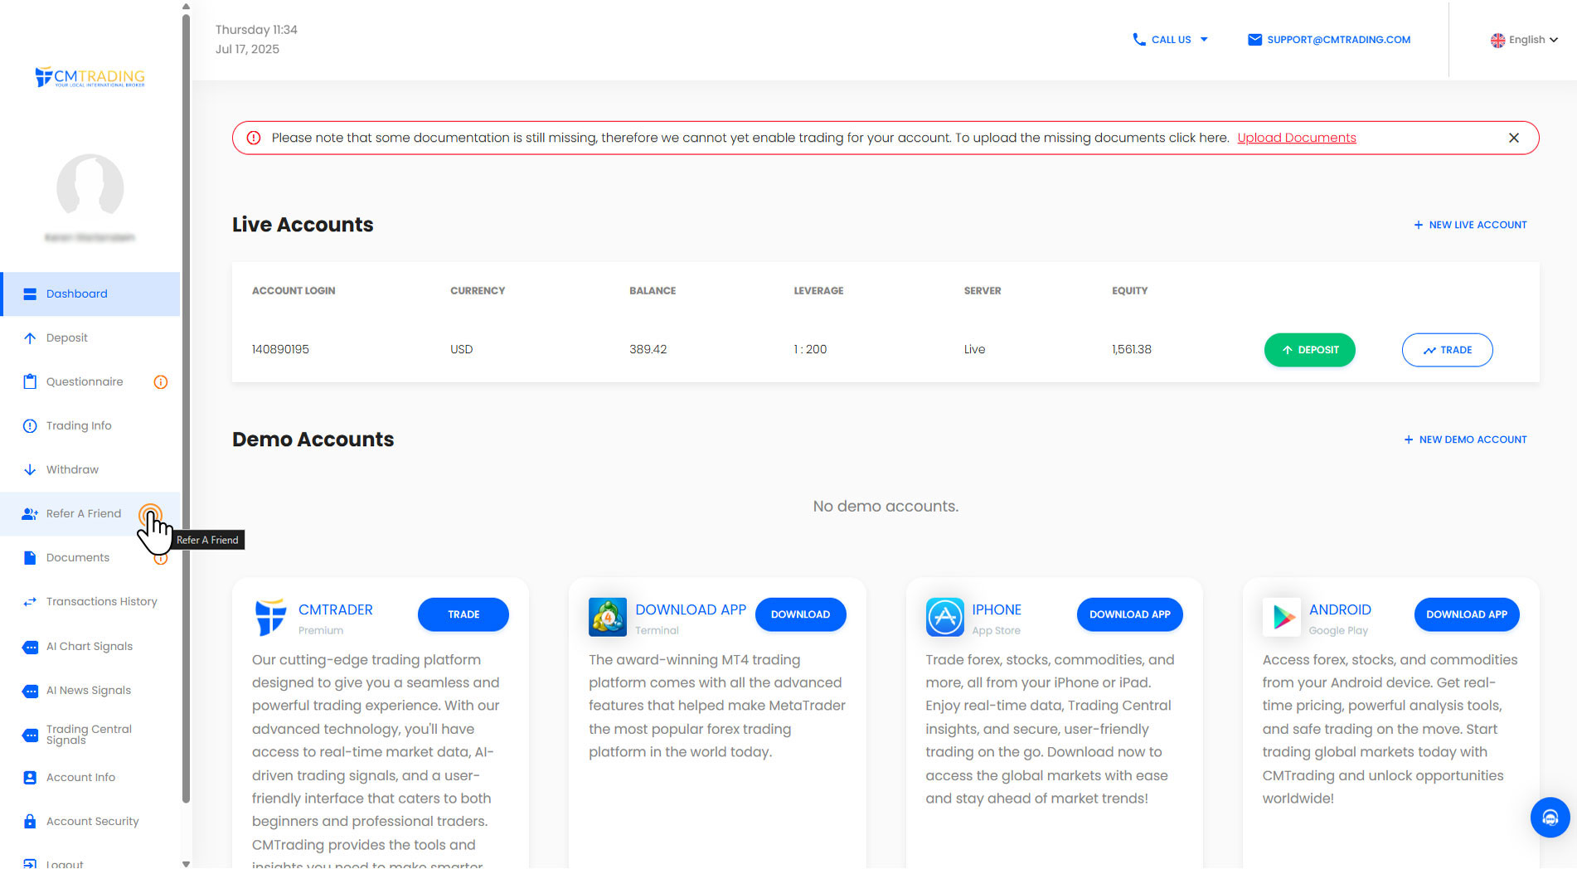The width and height of the screenshot is (1577, 869).
Task: Click the UK flag language icon
Action: pos(1497,40)
